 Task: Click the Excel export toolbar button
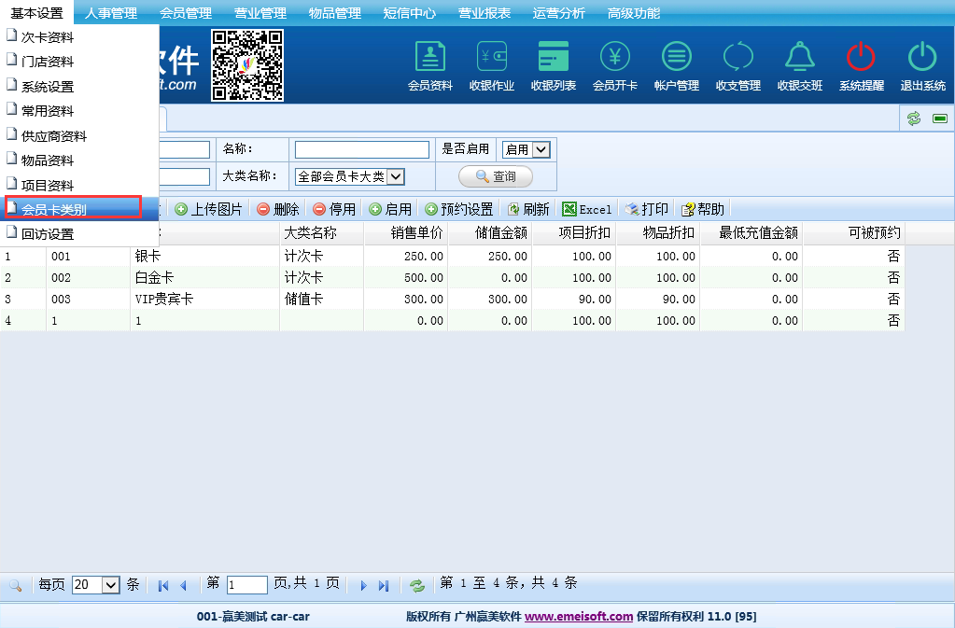coord(587,209)
